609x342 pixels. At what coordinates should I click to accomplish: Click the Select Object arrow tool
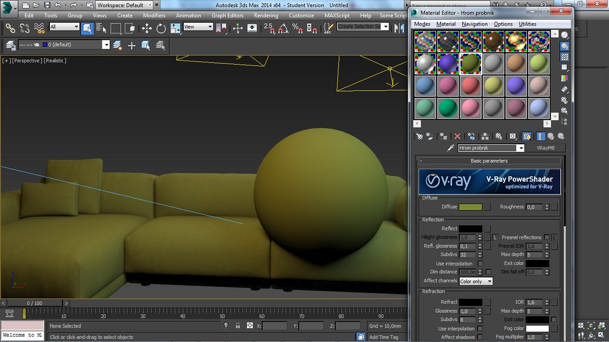87,28
